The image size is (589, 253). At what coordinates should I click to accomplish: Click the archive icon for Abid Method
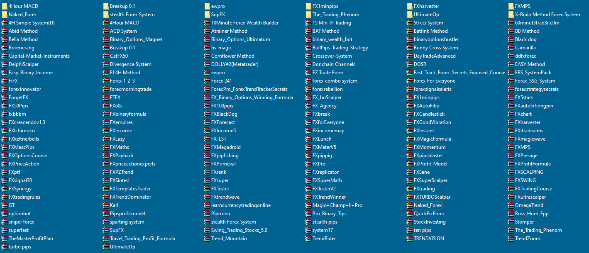click(x=5, y=31)
